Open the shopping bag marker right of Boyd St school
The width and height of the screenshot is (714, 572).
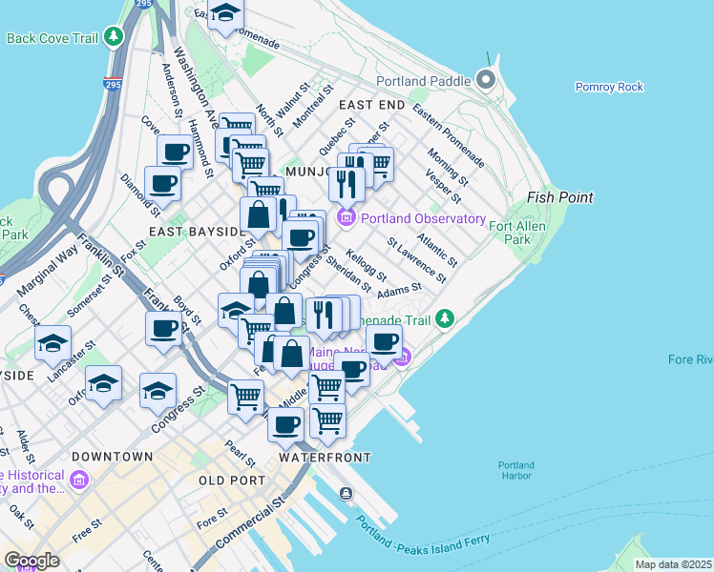point(283,313)
